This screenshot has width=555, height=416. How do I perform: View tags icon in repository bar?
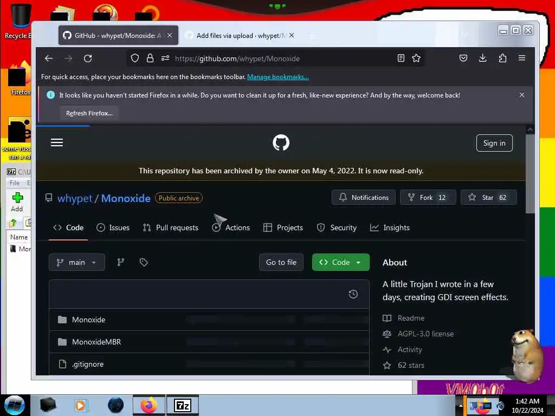[143, 262]
